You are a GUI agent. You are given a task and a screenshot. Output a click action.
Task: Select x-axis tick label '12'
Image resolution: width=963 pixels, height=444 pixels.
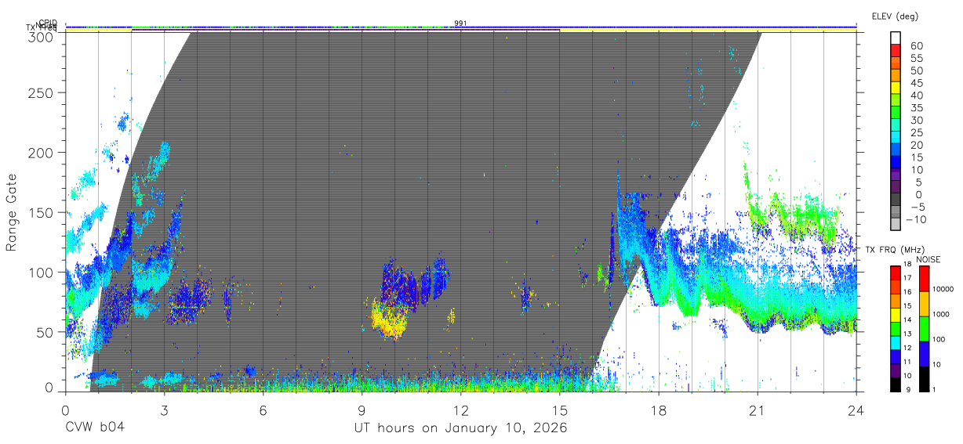[x=460, y=410]
